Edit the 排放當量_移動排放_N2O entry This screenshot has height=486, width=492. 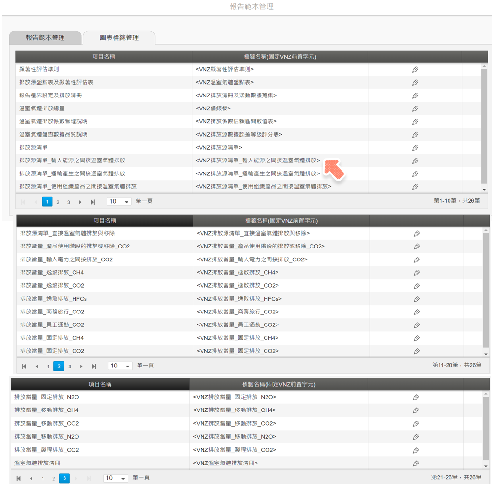(416, 437)
